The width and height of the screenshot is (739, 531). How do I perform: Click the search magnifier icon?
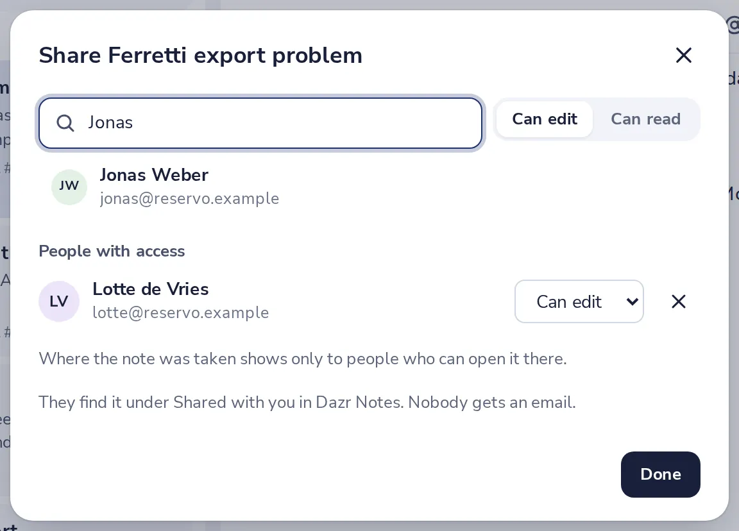tap(65, 123)
